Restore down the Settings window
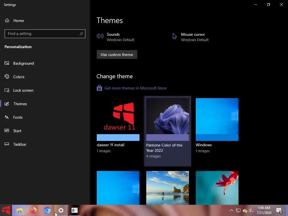The width and height of the screenshot is (288, 216). pos(269,4)
